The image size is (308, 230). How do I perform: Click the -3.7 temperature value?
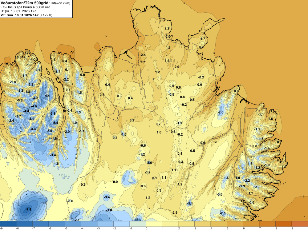18,116
